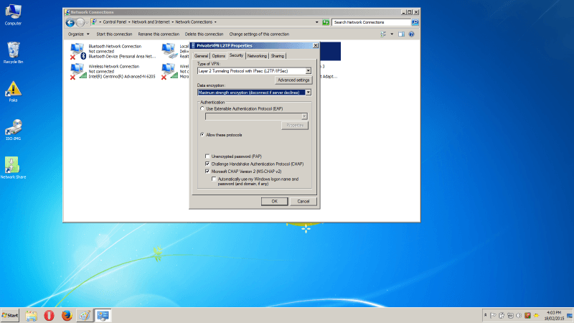Open the Network Share desktop shortcut
Viewport: 574px width, 323px height.
click(x=12, y=165)
